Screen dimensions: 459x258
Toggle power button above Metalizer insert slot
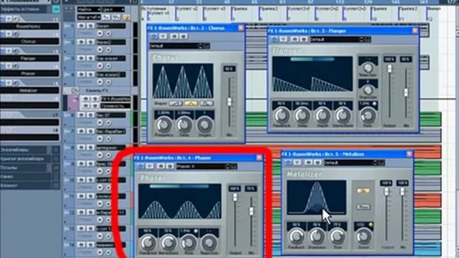[3, 83]
